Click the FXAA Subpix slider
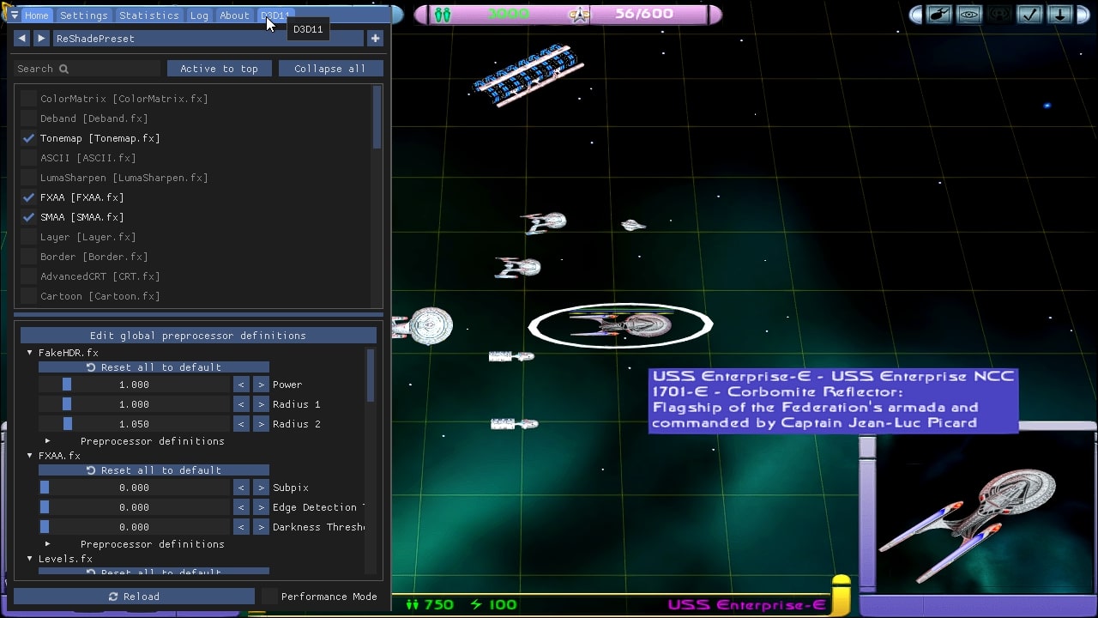 click(x=135, y=488)
